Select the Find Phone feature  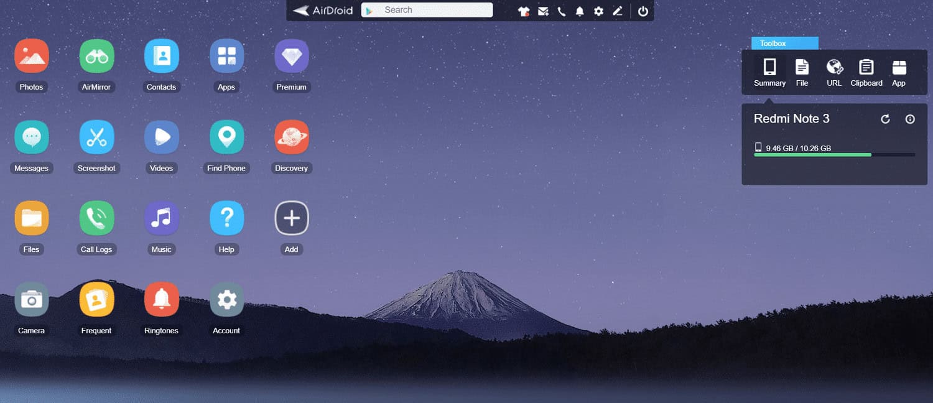point(226,137)
